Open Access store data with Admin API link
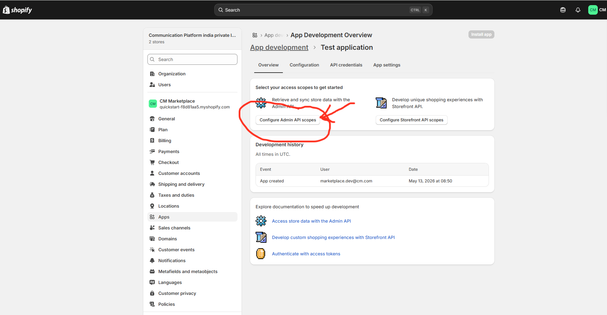The image size is (607, 315). (x=311, y=221)
